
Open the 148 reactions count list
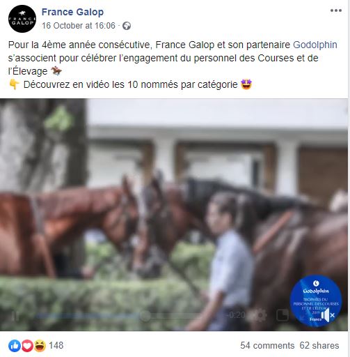pyautogui.click(x=56, y=346)
